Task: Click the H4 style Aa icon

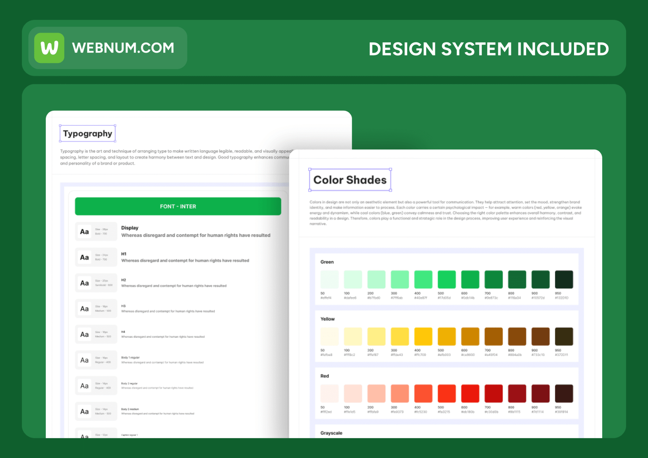Action: 84,334
